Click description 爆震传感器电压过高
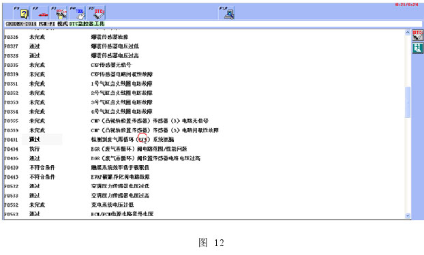Viewport: 424px width, 255px height. click(115, 56)
